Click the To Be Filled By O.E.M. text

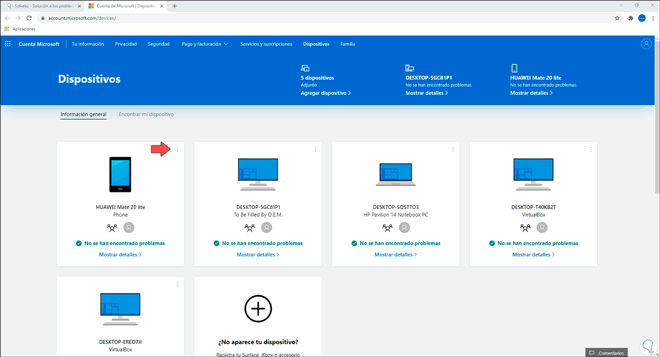tap(258, 215)
